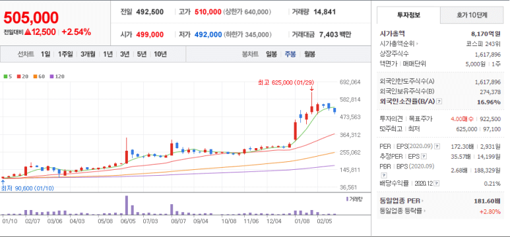
Task: Click the arrow after 동일업종 PER
Action: pyautogui.click(x=422, y=201)
